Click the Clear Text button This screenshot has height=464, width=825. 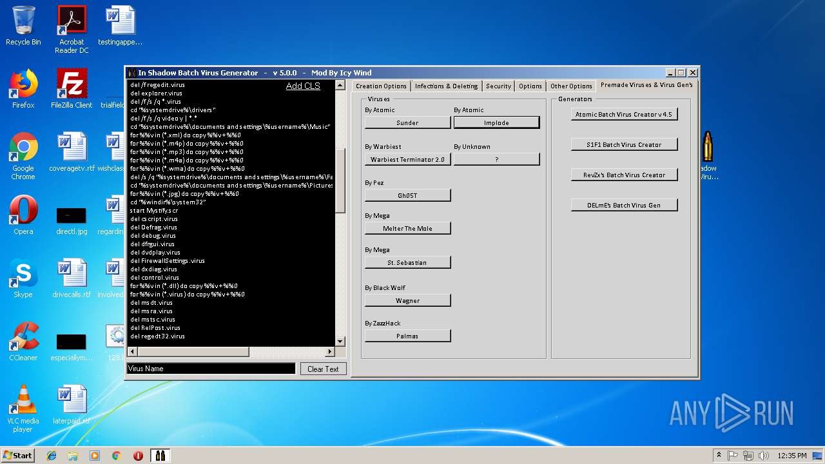(323, 369)
